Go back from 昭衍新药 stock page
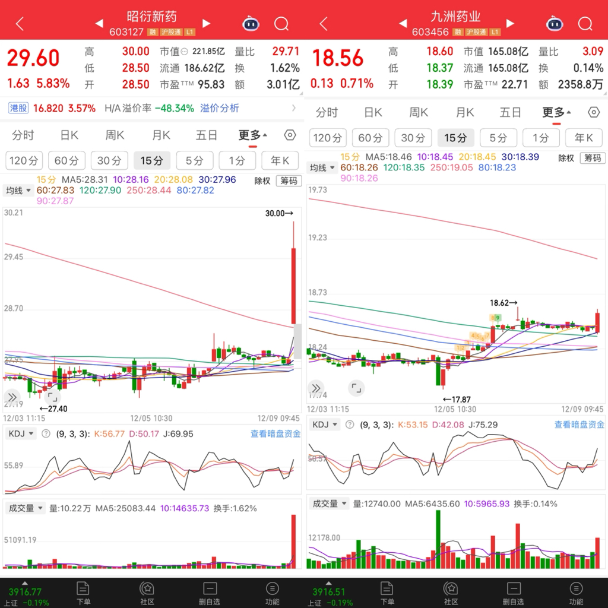Viewport: 608px width, 608px height. coord(20,24)
